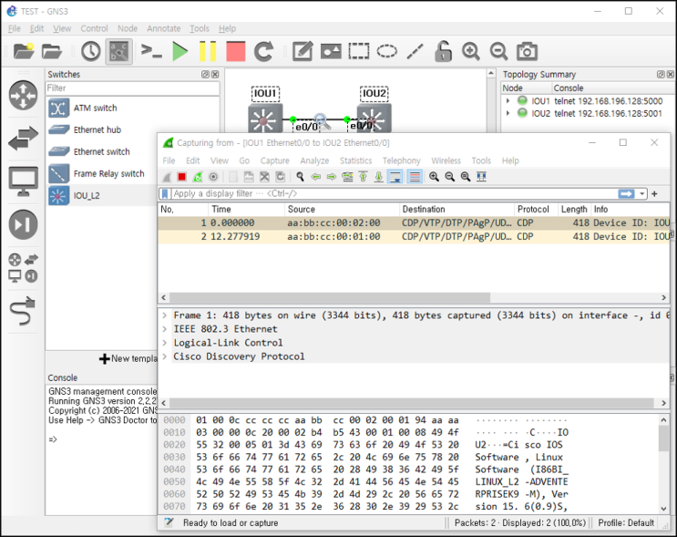This screenshot has height=537, width=677.
Task: Click GNS3 zoom in magnifier
Action: click(470, 51)
